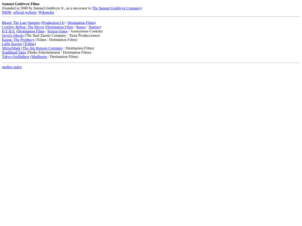The height and width of the screenshot is (226, 302).
Task: Open Cowboy Bebop: The Movie
Action: coord(23,27)
